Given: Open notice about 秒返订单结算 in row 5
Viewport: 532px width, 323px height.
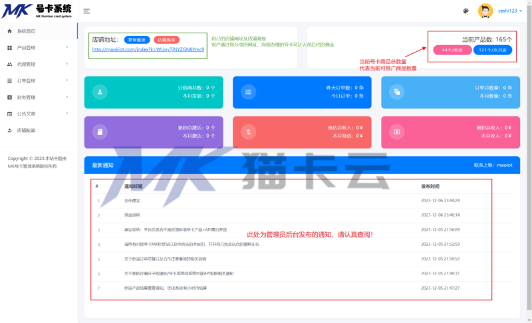Looking at the screenshot, I should pos(165,259).
